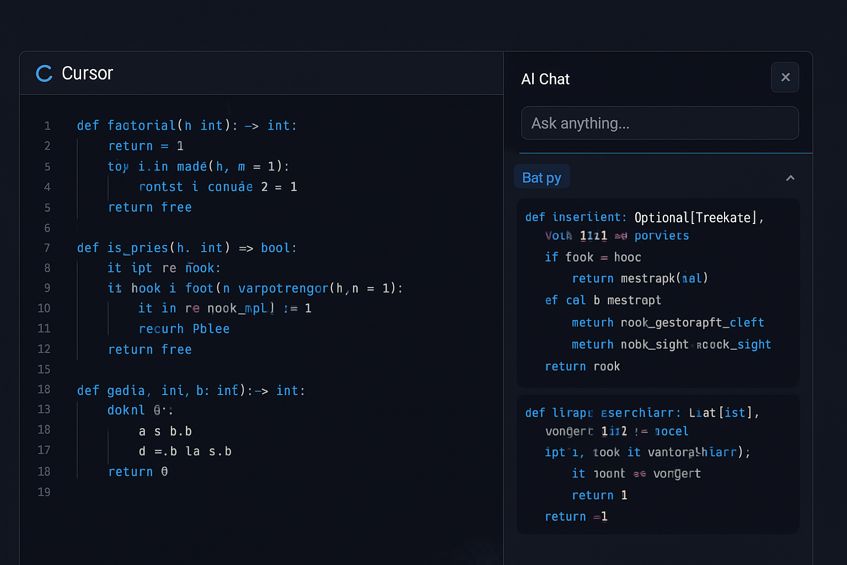Select the first code snippet in chat

pyautogui.click(x=658, y=291)
